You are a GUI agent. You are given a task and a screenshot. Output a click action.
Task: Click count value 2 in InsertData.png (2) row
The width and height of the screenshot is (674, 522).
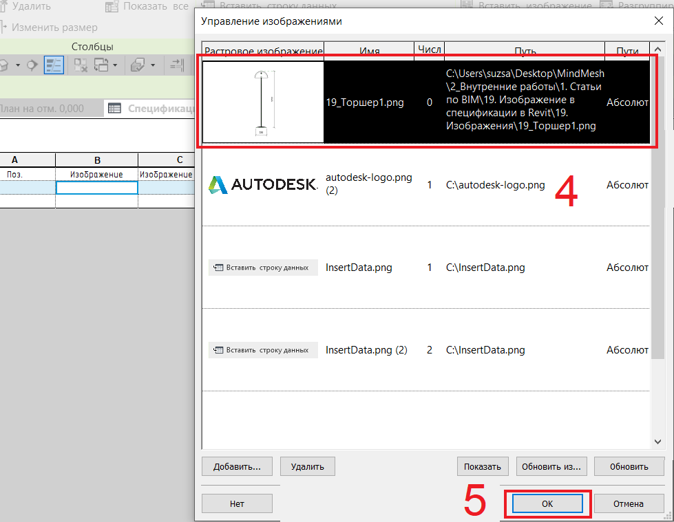tap(430, 350)
